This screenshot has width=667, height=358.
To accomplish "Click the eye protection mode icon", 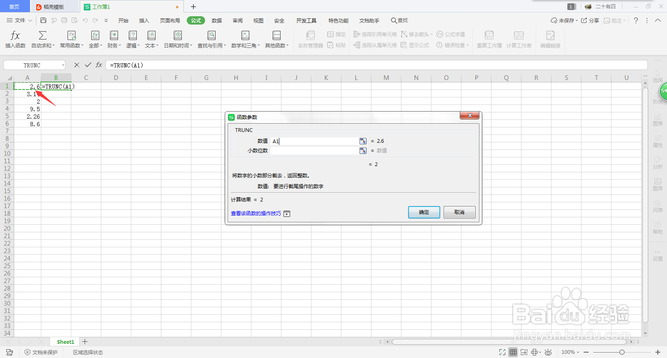I will coord(548,352).
